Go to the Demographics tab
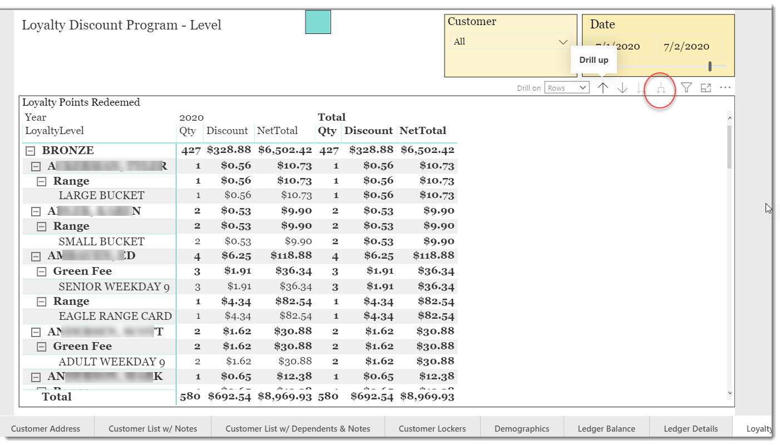Image resolution: width=780 pixels, height=445 pixels. (x=522, y=428)
